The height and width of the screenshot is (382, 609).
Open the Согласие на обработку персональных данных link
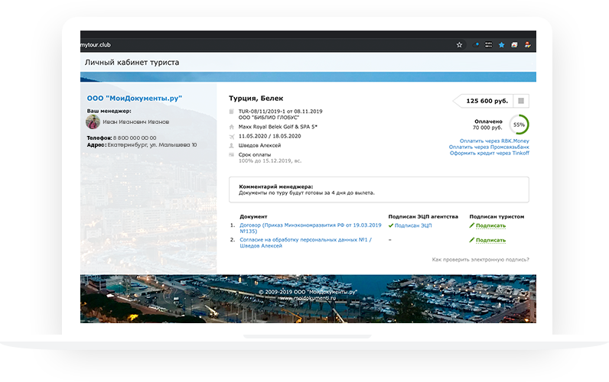click(305, 243)
